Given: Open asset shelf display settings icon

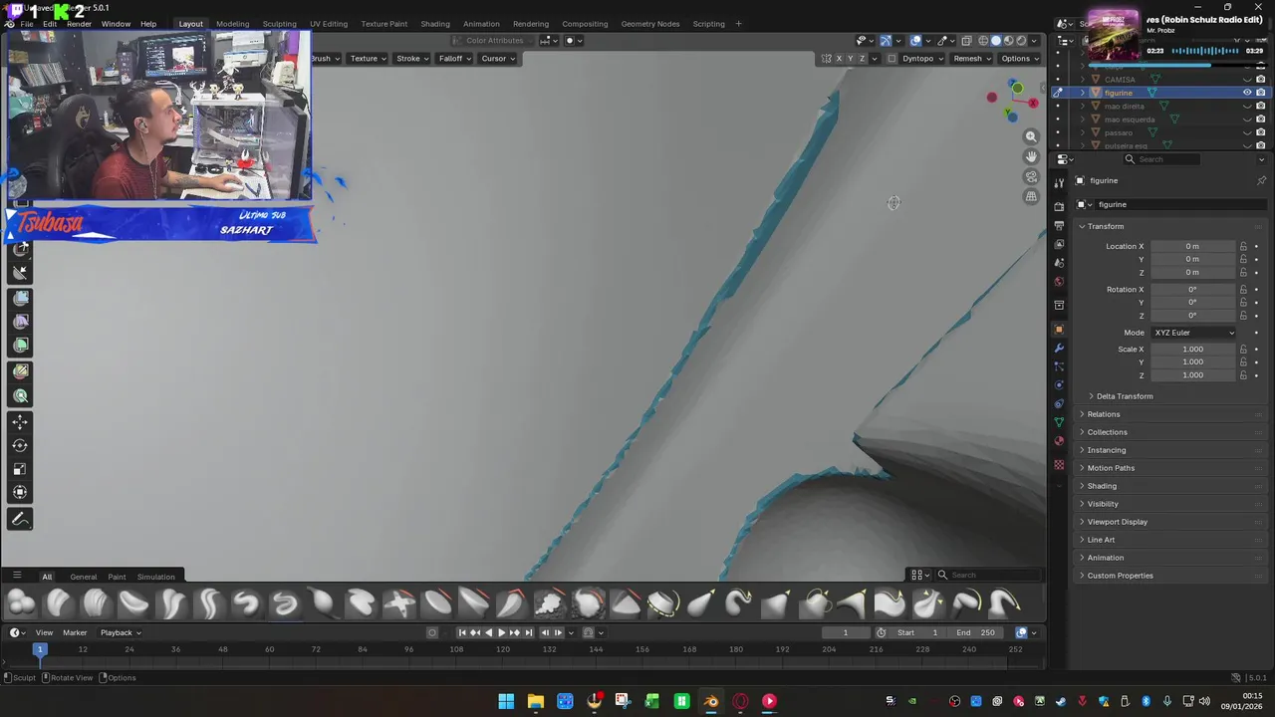Looking at the screenshot, I should [917, 575].
